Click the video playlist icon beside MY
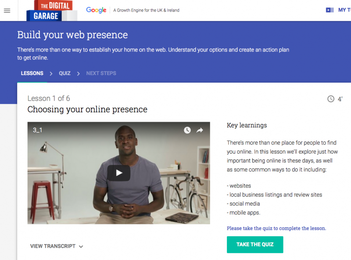Image resolution: width=351 pixels, height=260 pixels. click(330, 10)
